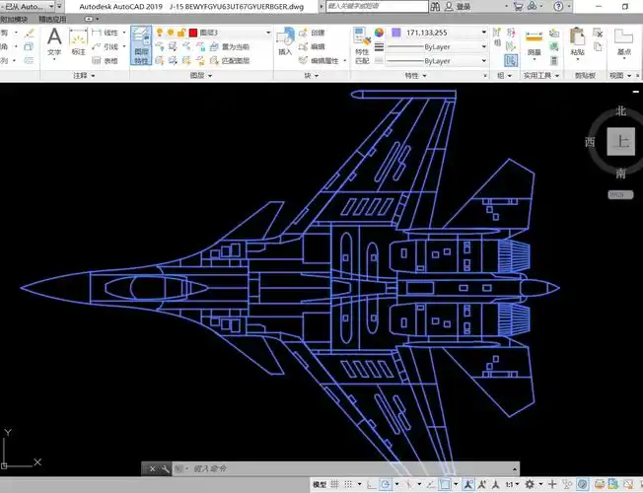Toggle object snap square icon

[445, 485]
